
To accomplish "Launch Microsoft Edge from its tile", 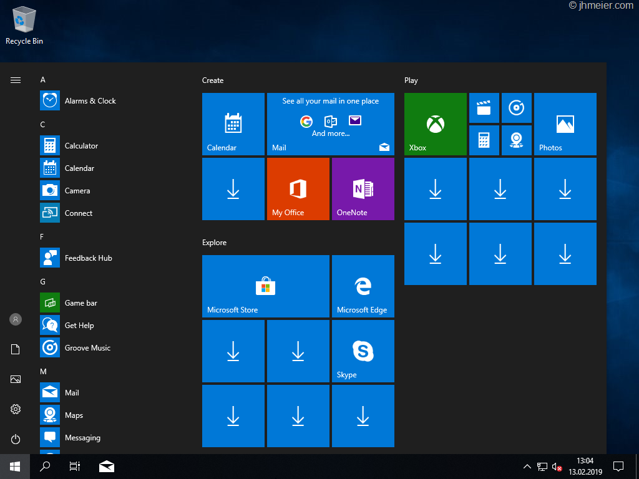I will [363, 286].
